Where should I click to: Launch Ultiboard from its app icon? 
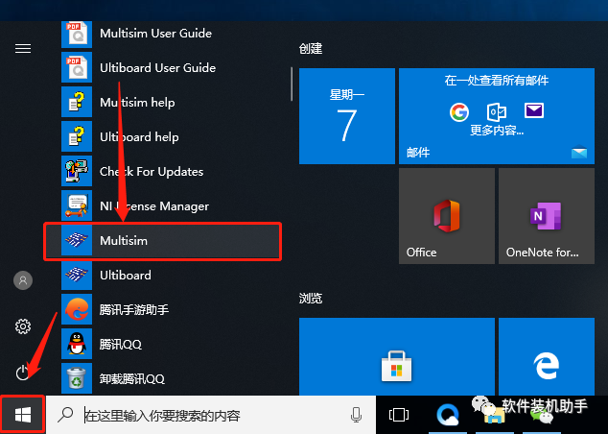pyautogui.click(x=77, y=275)
